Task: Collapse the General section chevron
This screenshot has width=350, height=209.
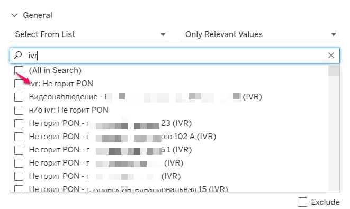Action: [x=14, y=15]
